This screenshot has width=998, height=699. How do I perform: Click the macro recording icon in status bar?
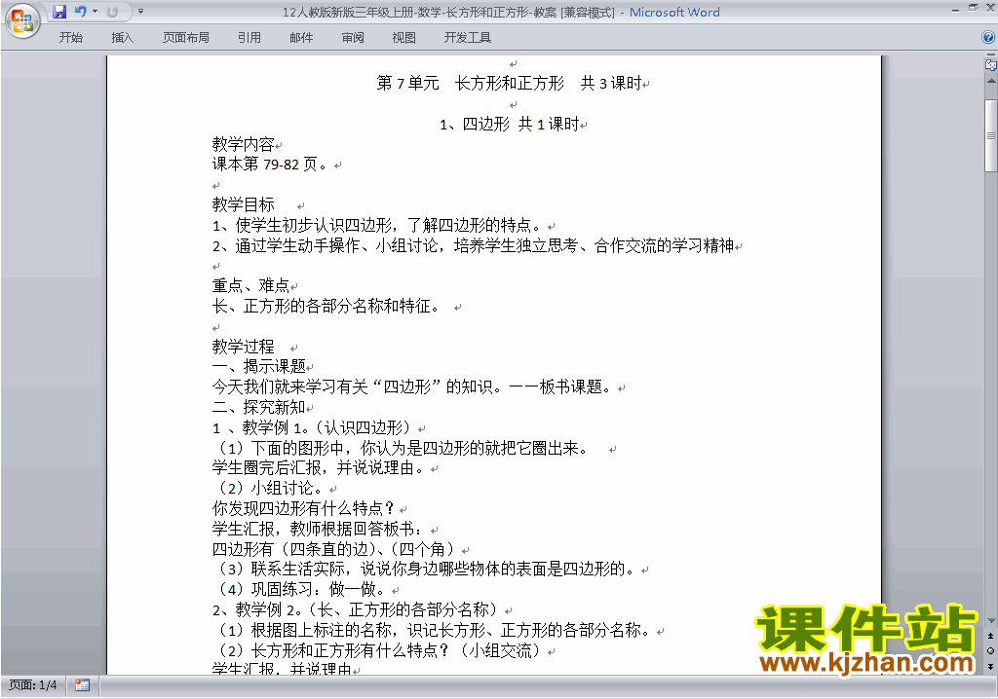click(x=82, y=685)
